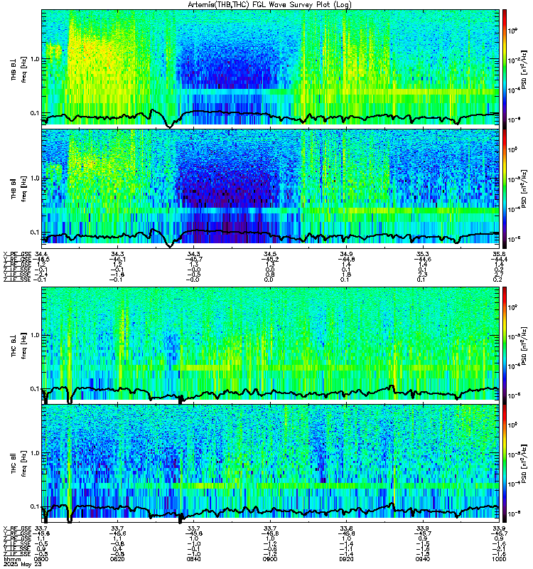Click the 10⁻⁴ tick on THC B⊥ color bar
Screen dimensions: 533x569
pyautogui.click(x=514, y=366)
